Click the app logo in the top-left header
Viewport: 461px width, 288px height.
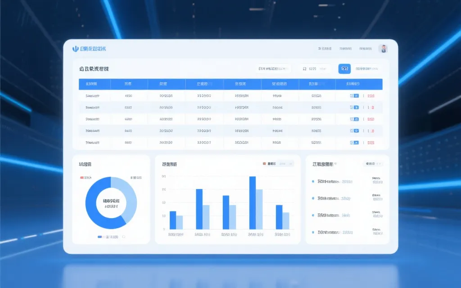pos(75,49)
